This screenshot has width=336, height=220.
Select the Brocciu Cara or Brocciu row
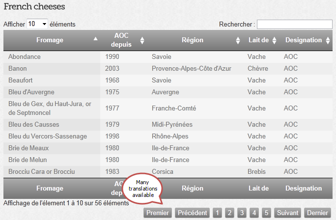[42, 171]
